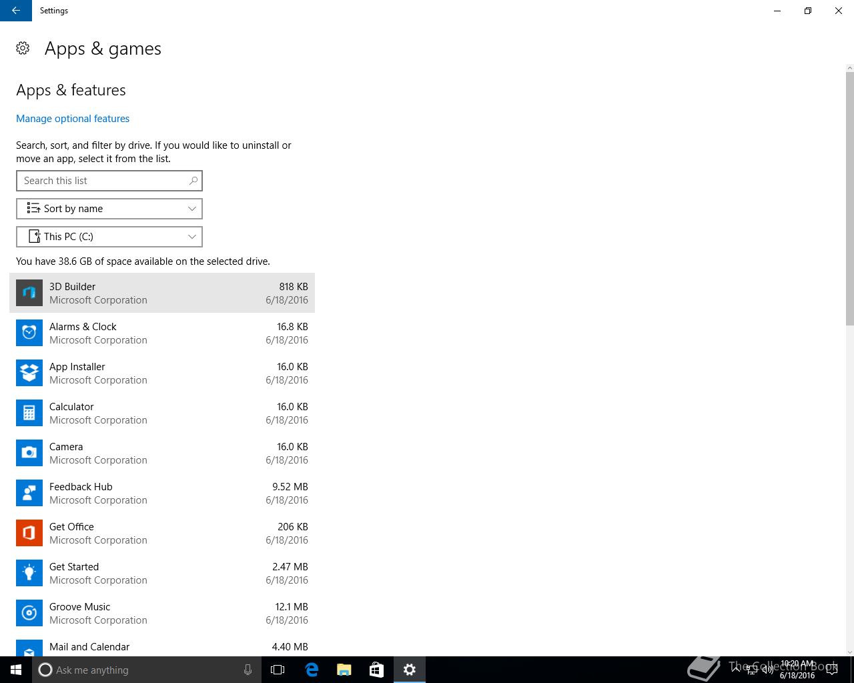
Task: Click the vertical scrollbar thumb
Action: click(849, 198)
